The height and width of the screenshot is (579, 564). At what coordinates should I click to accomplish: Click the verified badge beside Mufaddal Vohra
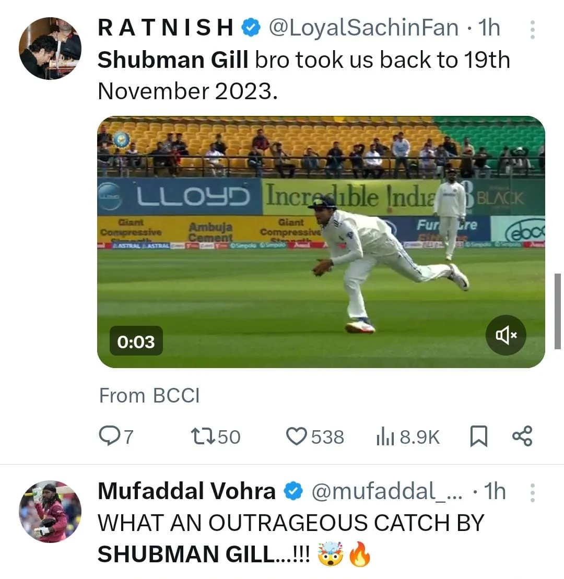tap(293, 491)
